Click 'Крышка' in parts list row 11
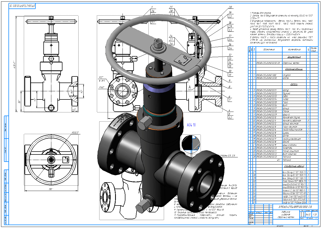 click(287, 115)
